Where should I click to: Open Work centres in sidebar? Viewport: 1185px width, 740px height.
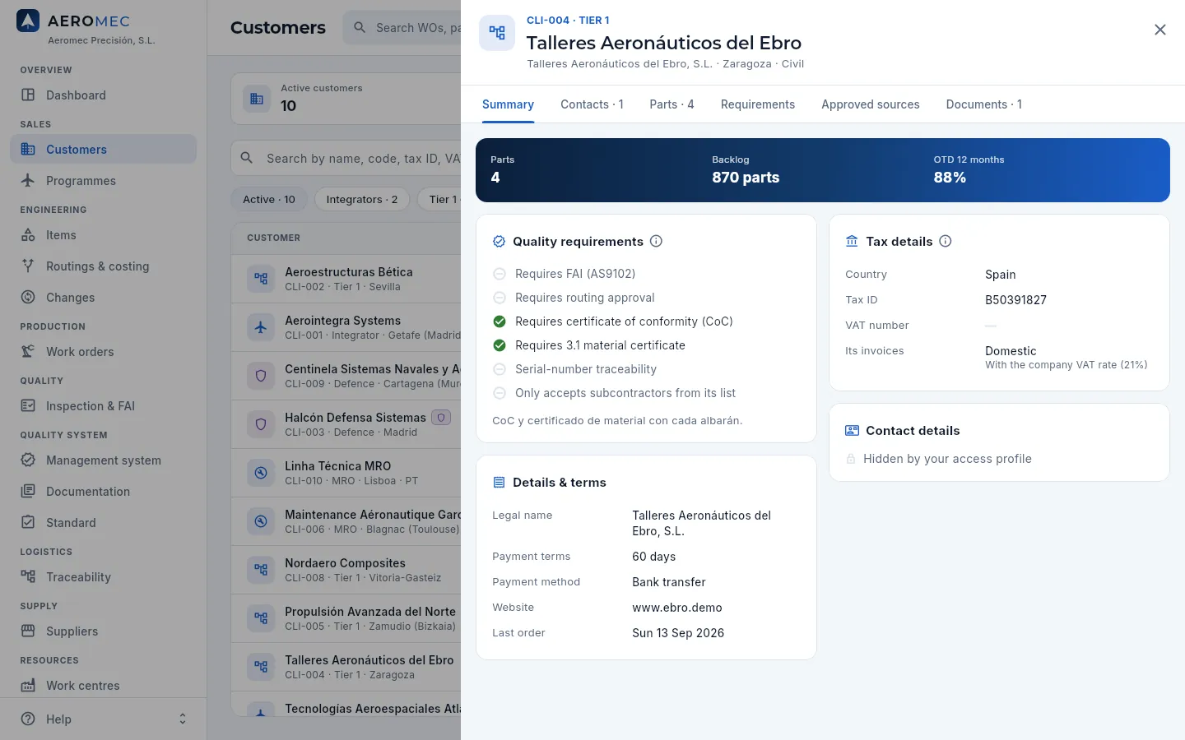(x=104, y=685)
